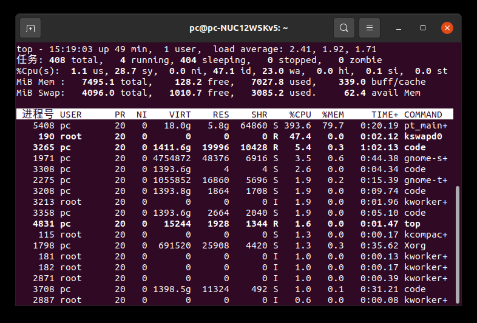The width and height of the screenshot is (477, 323).
Task: Click the 1411.6g virtual memory value
Action: (172, 147)
